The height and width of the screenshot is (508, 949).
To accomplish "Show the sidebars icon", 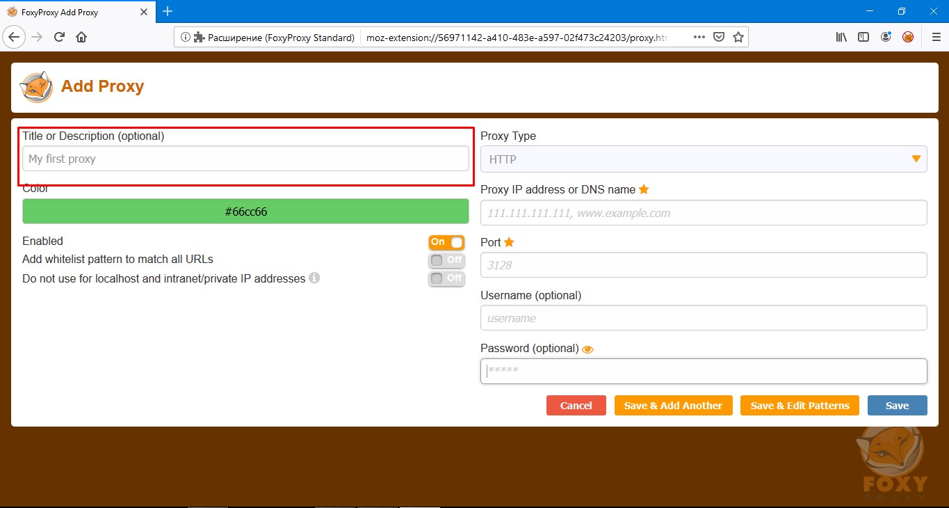I will click(x=863, y=37).
